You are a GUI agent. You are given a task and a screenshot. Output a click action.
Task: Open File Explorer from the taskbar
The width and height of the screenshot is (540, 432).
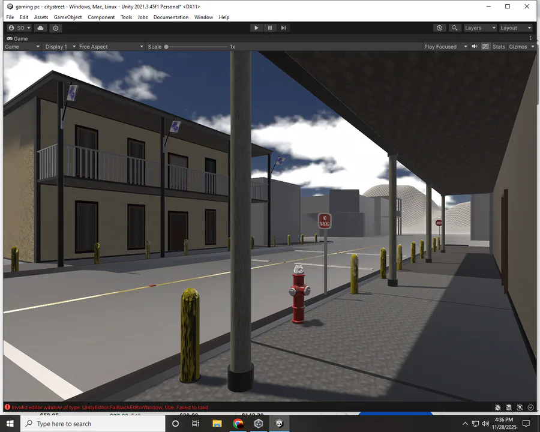click(217, 424)
